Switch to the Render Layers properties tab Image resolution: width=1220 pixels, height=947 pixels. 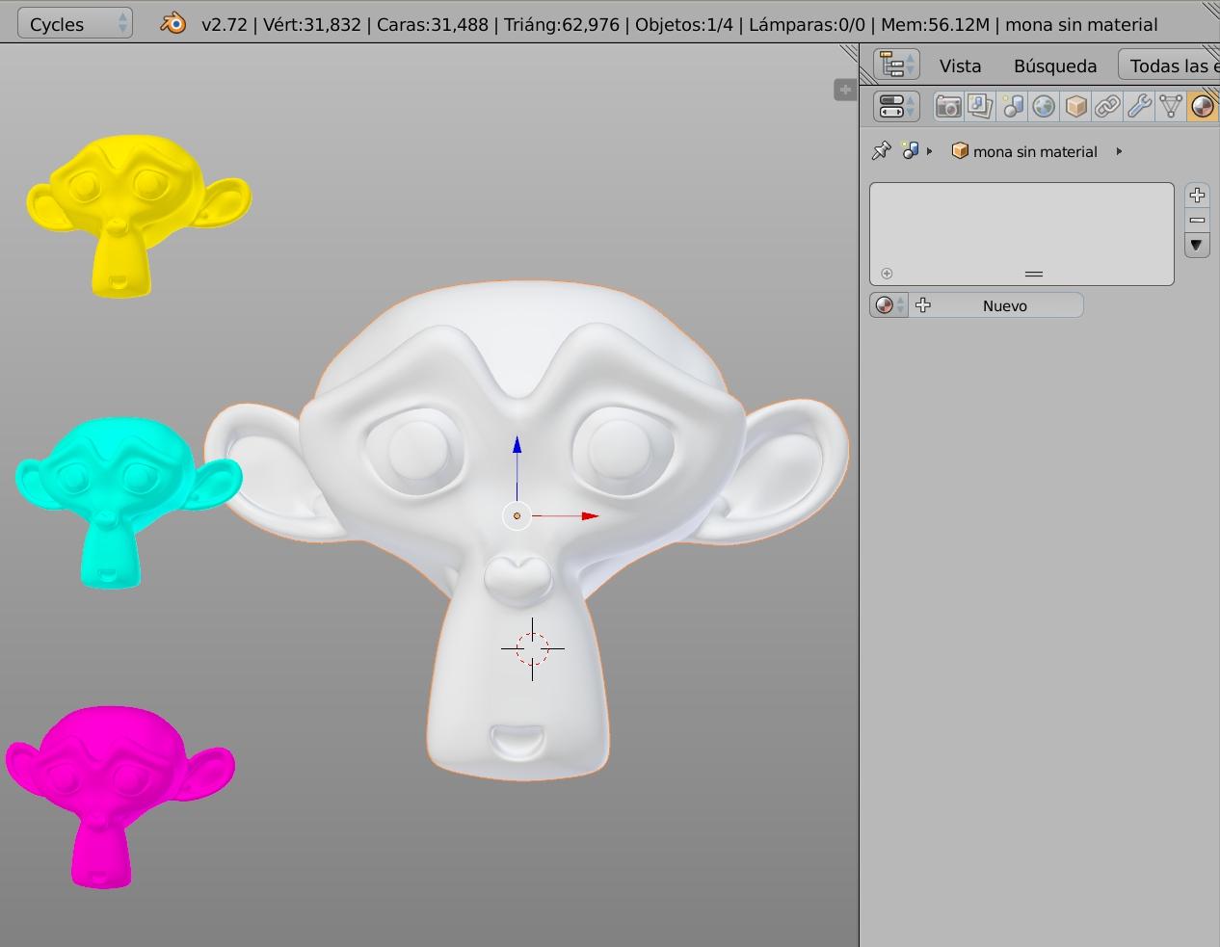(x=980, y=107)
